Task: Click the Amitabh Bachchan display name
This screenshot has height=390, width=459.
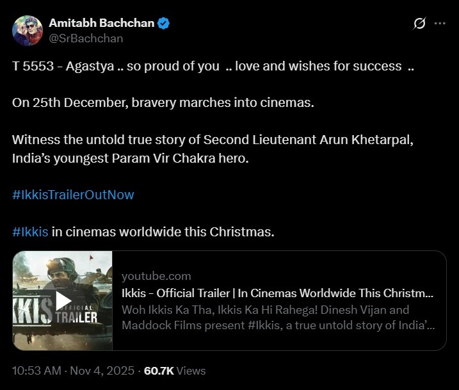Action: [x=101, y=23]
